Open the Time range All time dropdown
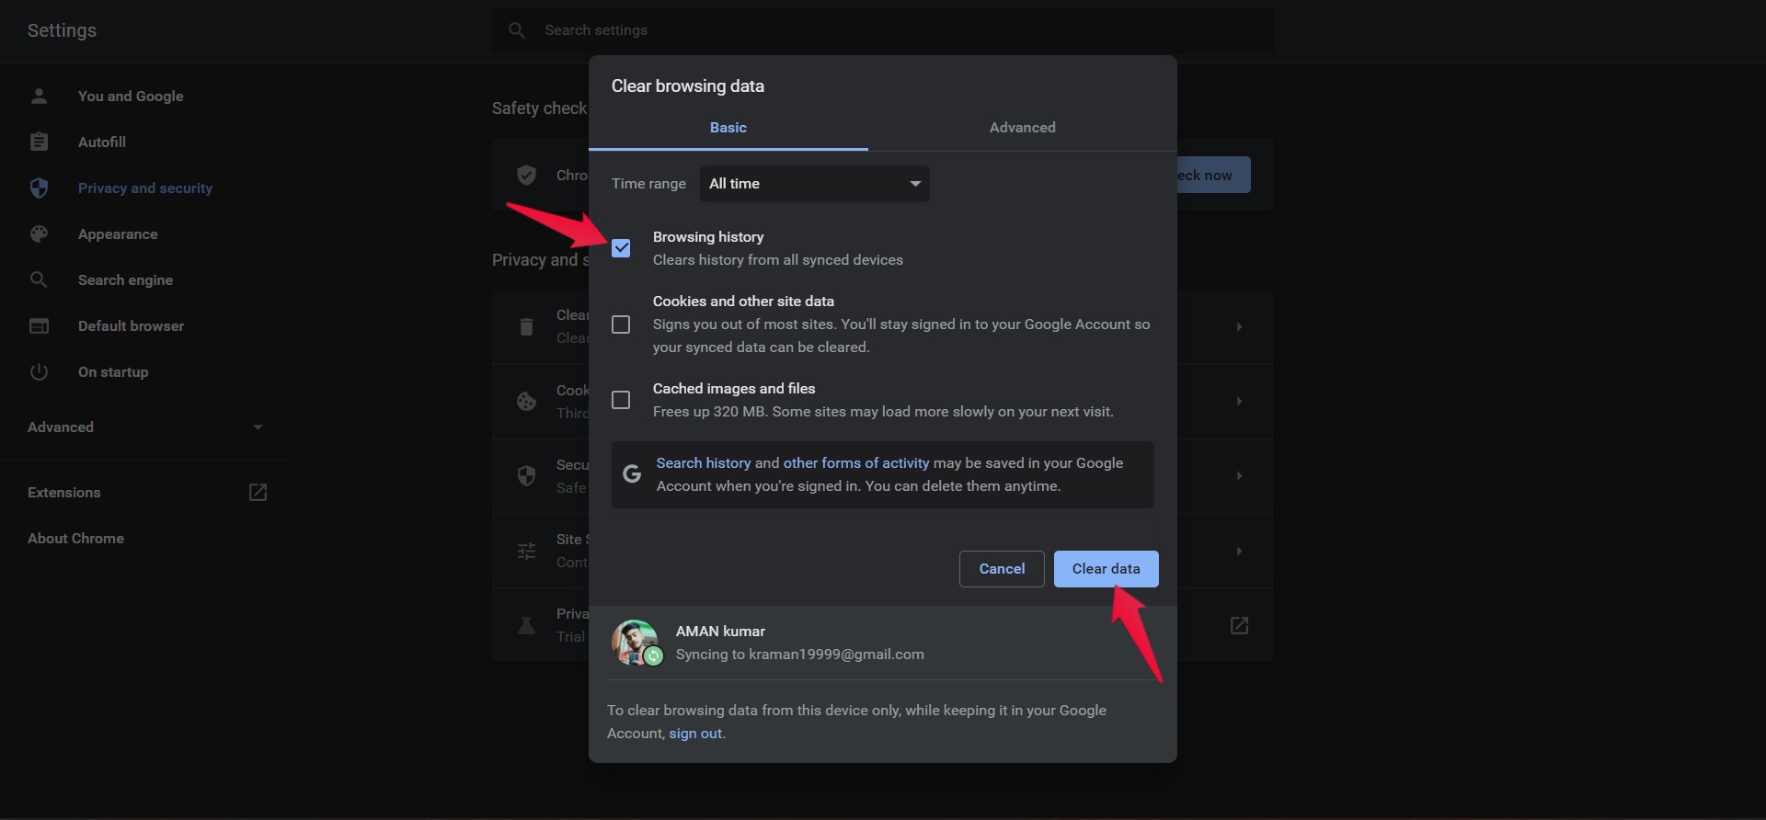 815,184
